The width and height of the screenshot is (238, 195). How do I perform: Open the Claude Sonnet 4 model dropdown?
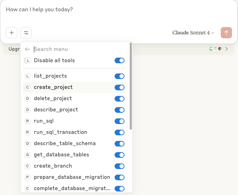[x=193, y=33]
